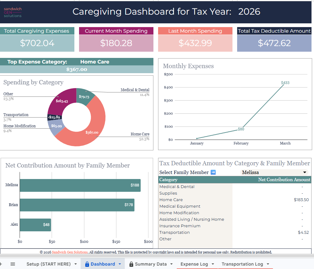This screenshot has width=314, height=269.
Task: Click the Spending by Category chart title
Action: (33, 82)
